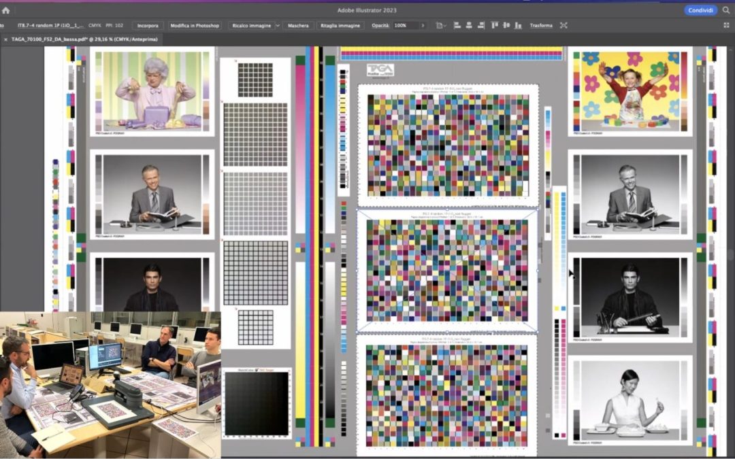Click horizontal align center icon
Screen dimensions: 735x459
pos(469,25)
